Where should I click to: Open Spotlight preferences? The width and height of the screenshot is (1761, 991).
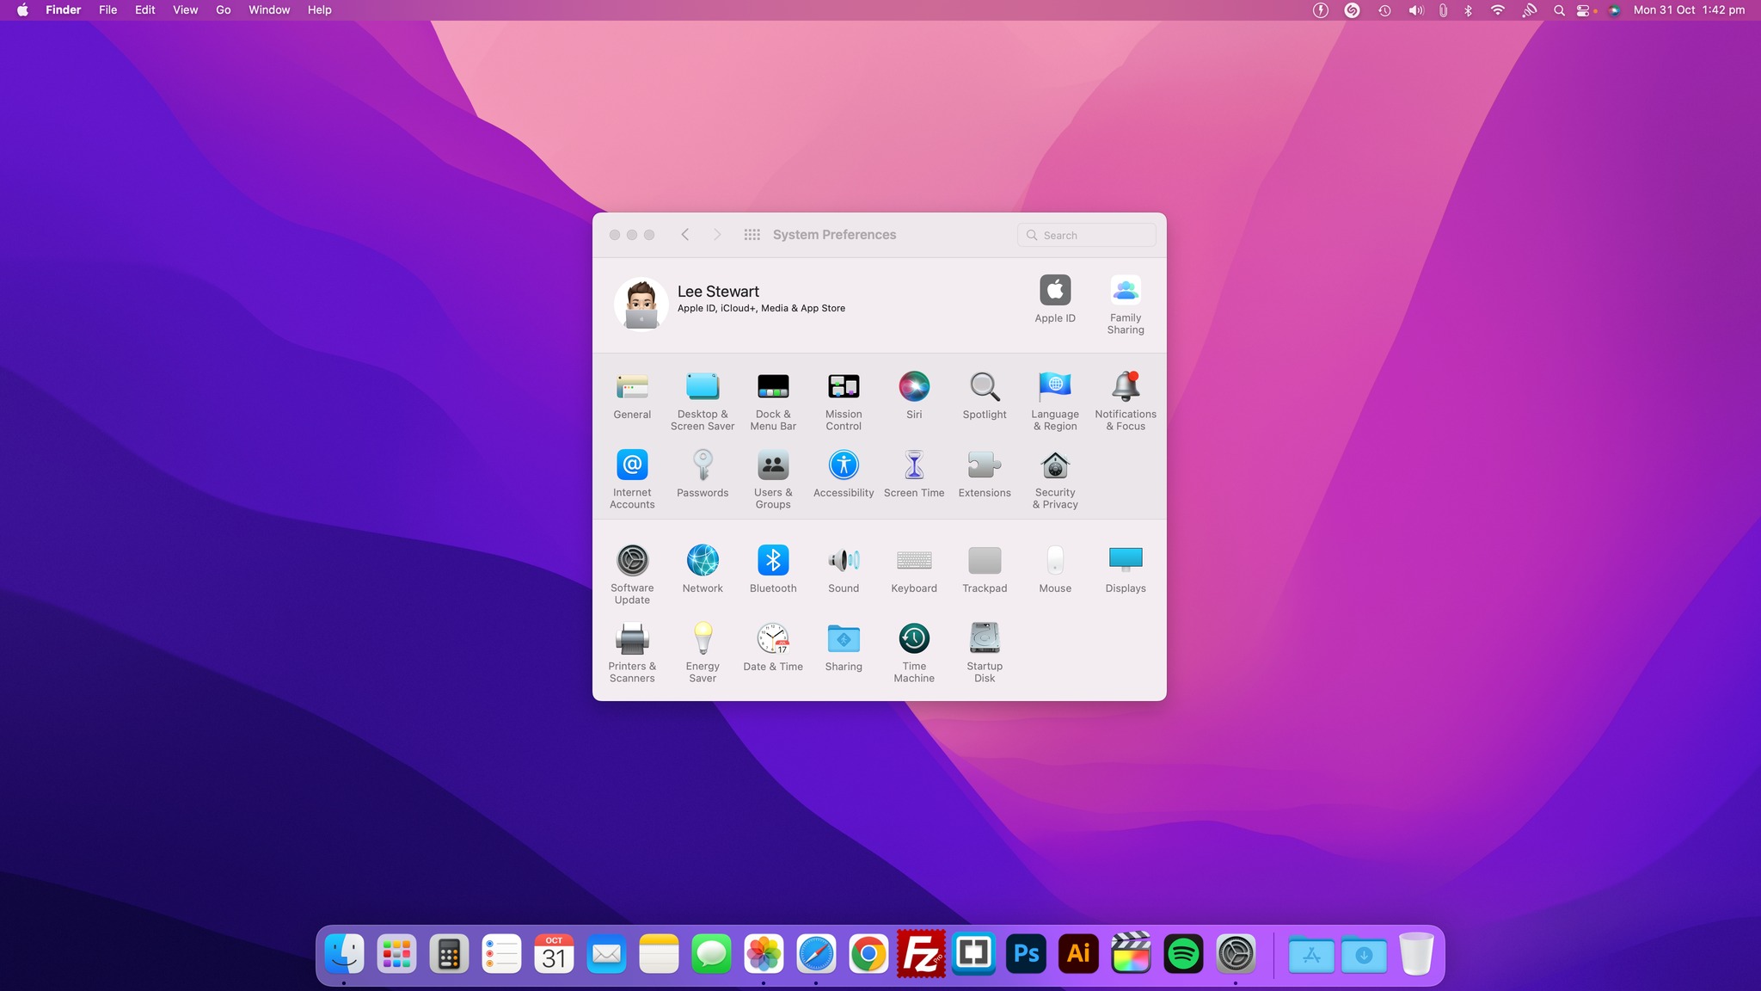pos(985,396)
